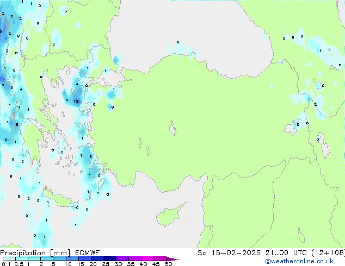
Task: Click the legend label 0.1
Action: (6, 264)
